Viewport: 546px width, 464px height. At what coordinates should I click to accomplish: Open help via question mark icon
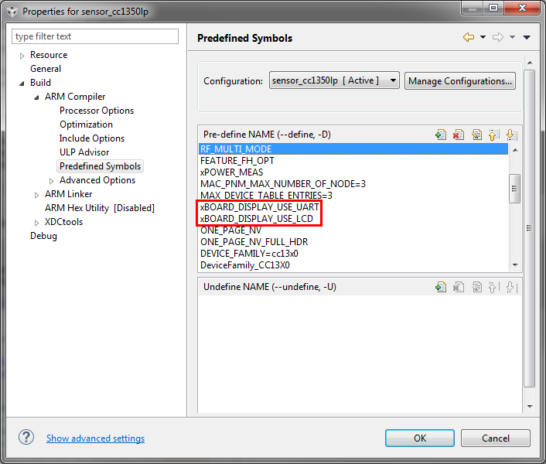pyautogui.click(x=26, y=437)
